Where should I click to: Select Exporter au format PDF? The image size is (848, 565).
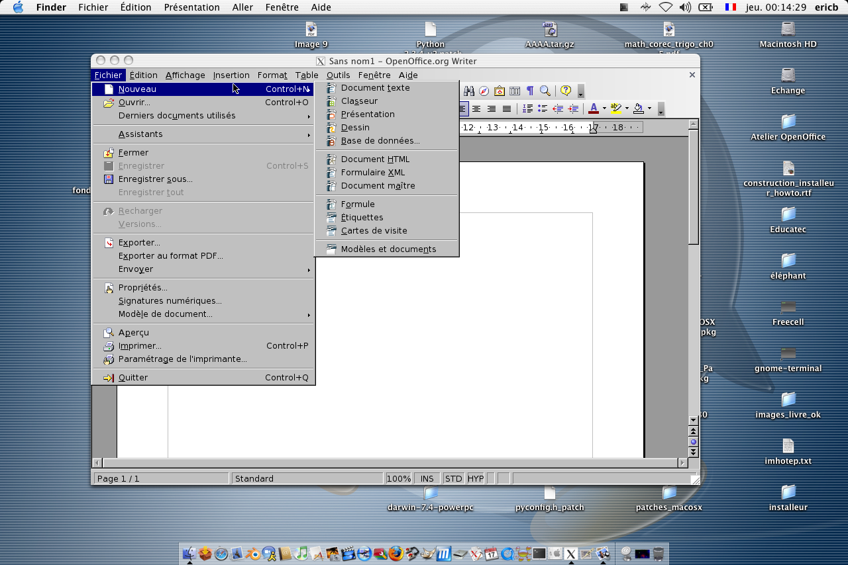pyautogui.click(x=203, y=256)
